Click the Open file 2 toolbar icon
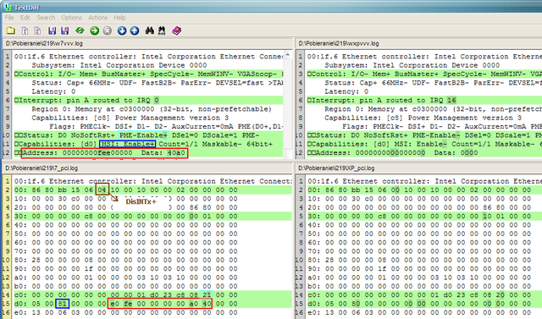 coord(37,30)
